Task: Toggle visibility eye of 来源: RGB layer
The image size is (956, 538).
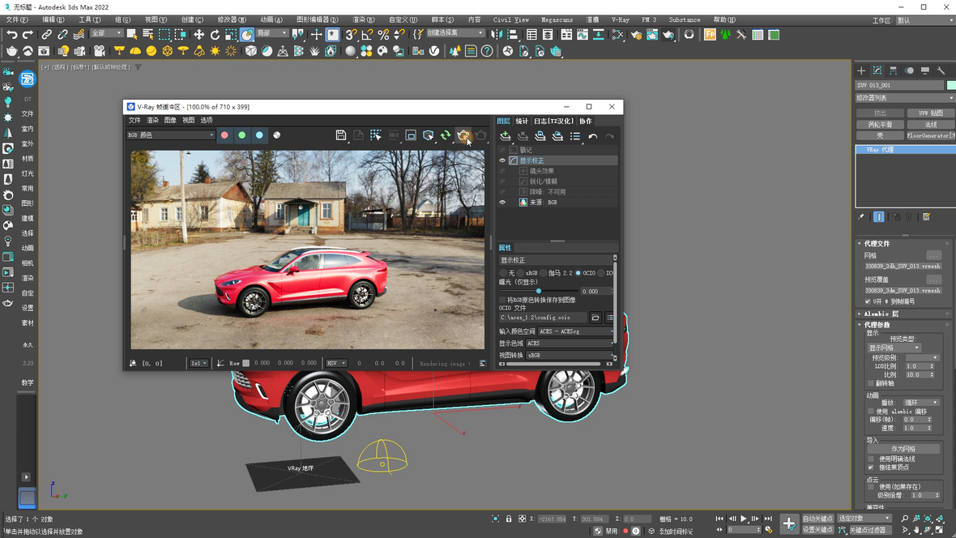Action: [502, 203]
